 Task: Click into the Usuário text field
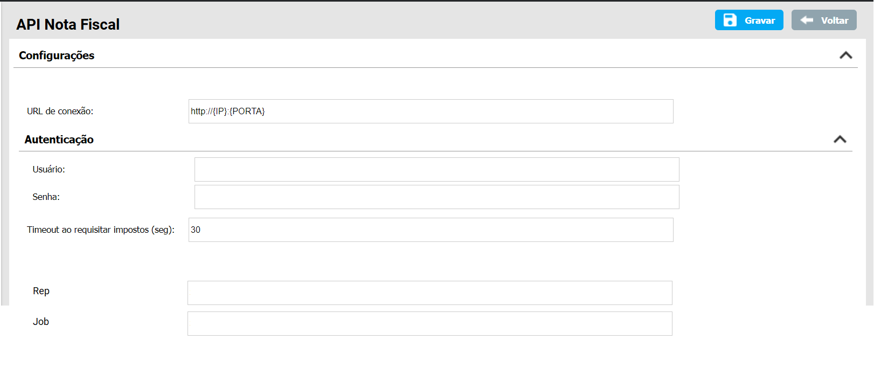[436, 170]
